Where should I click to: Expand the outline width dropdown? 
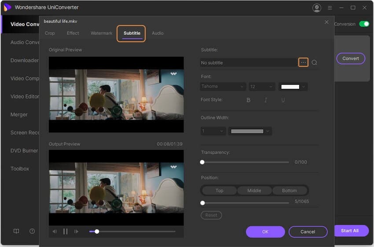click(213, 131)
